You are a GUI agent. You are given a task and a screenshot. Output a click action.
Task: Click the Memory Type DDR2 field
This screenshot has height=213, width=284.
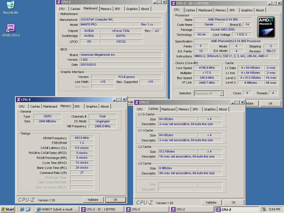coord(47,116)
